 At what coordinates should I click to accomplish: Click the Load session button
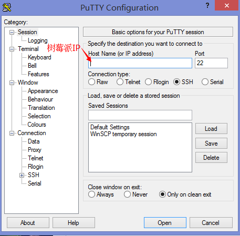point(211,129)
